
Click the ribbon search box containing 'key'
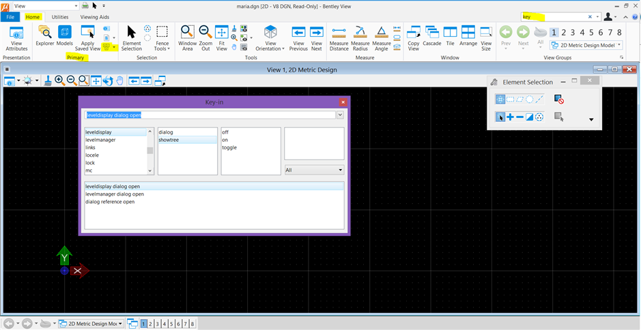point(554,17)
